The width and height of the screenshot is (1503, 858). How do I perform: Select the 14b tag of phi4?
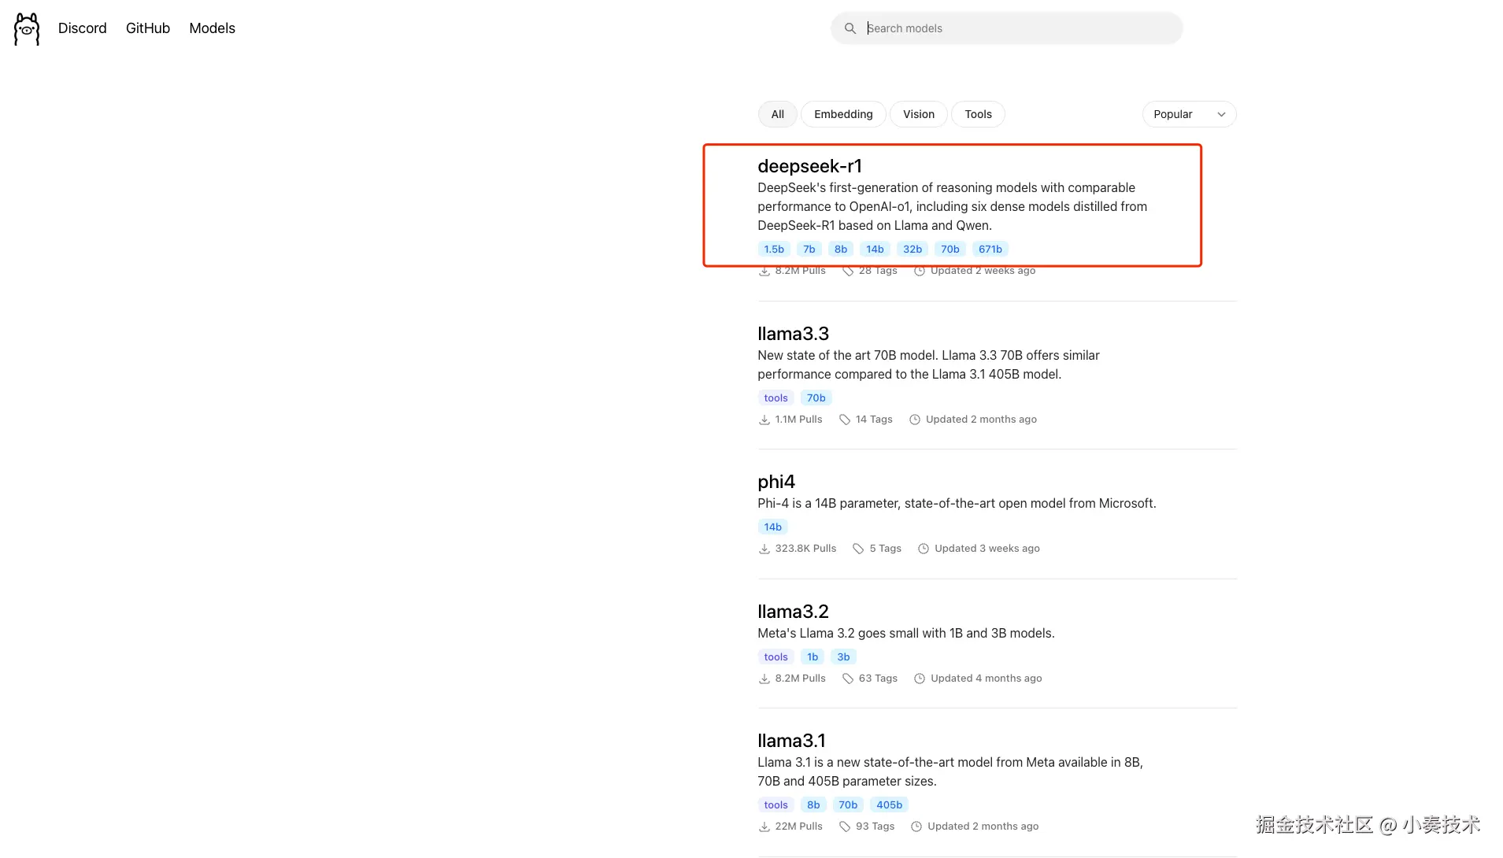point(773,527)
